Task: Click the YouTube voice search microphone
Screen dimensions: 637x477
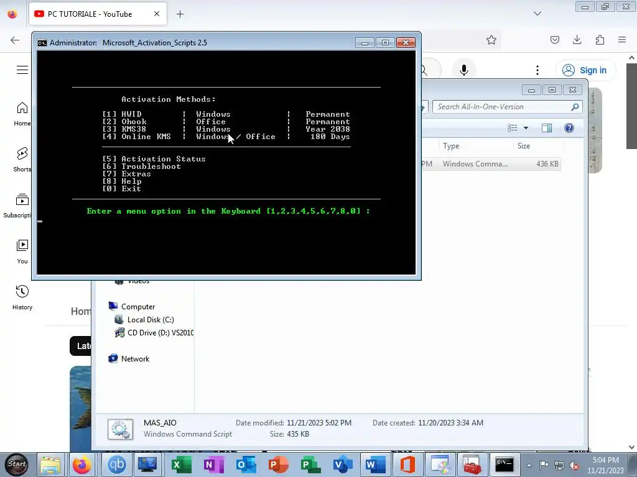Action: tap(464, 70)
